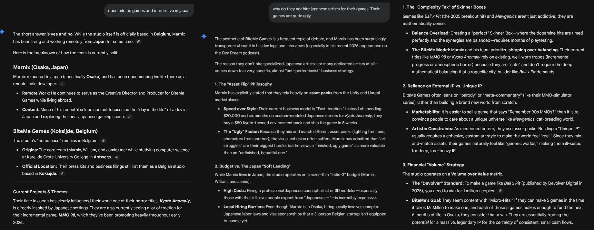Screen dimensions: 594x230
Task: Click the bold label "High Costs:"
Action: (x=234, y=191)
